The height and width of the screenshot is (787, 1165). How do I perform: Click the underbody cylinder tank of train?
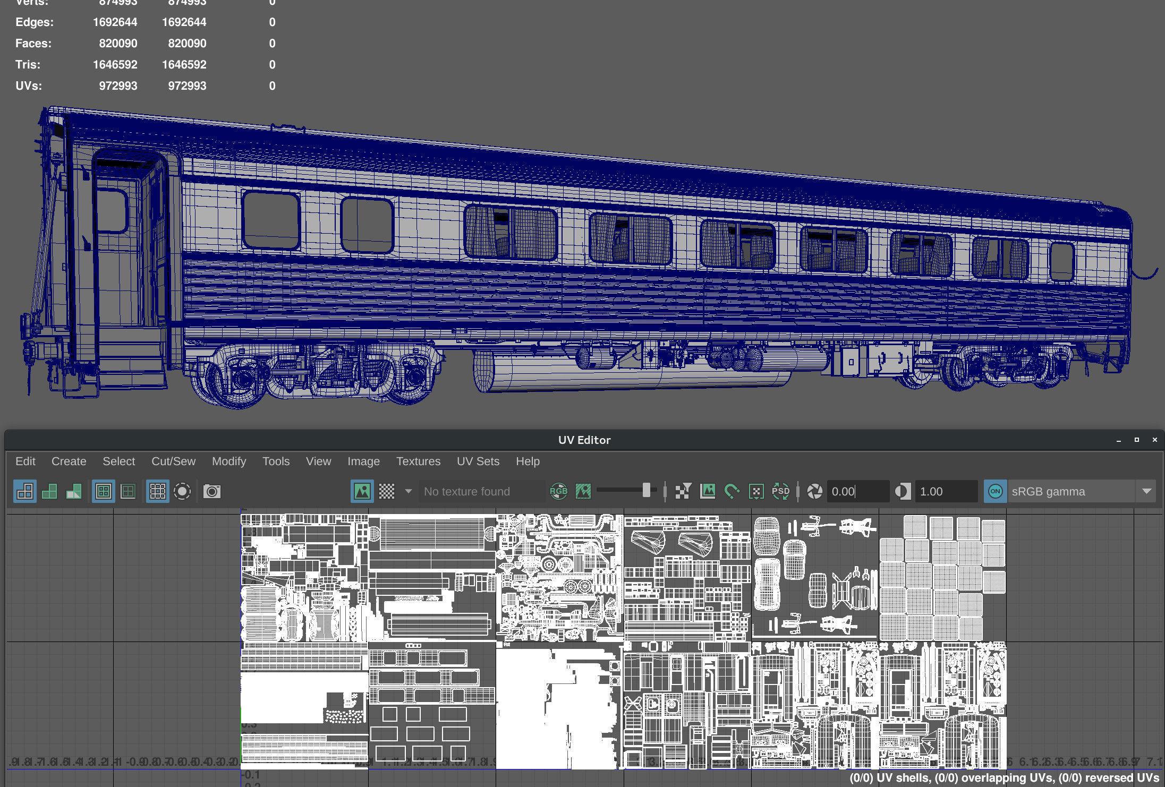(632, 372)
